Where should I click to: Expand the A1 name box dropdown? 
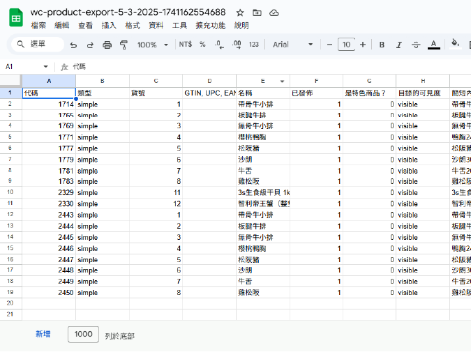(45, 67)
